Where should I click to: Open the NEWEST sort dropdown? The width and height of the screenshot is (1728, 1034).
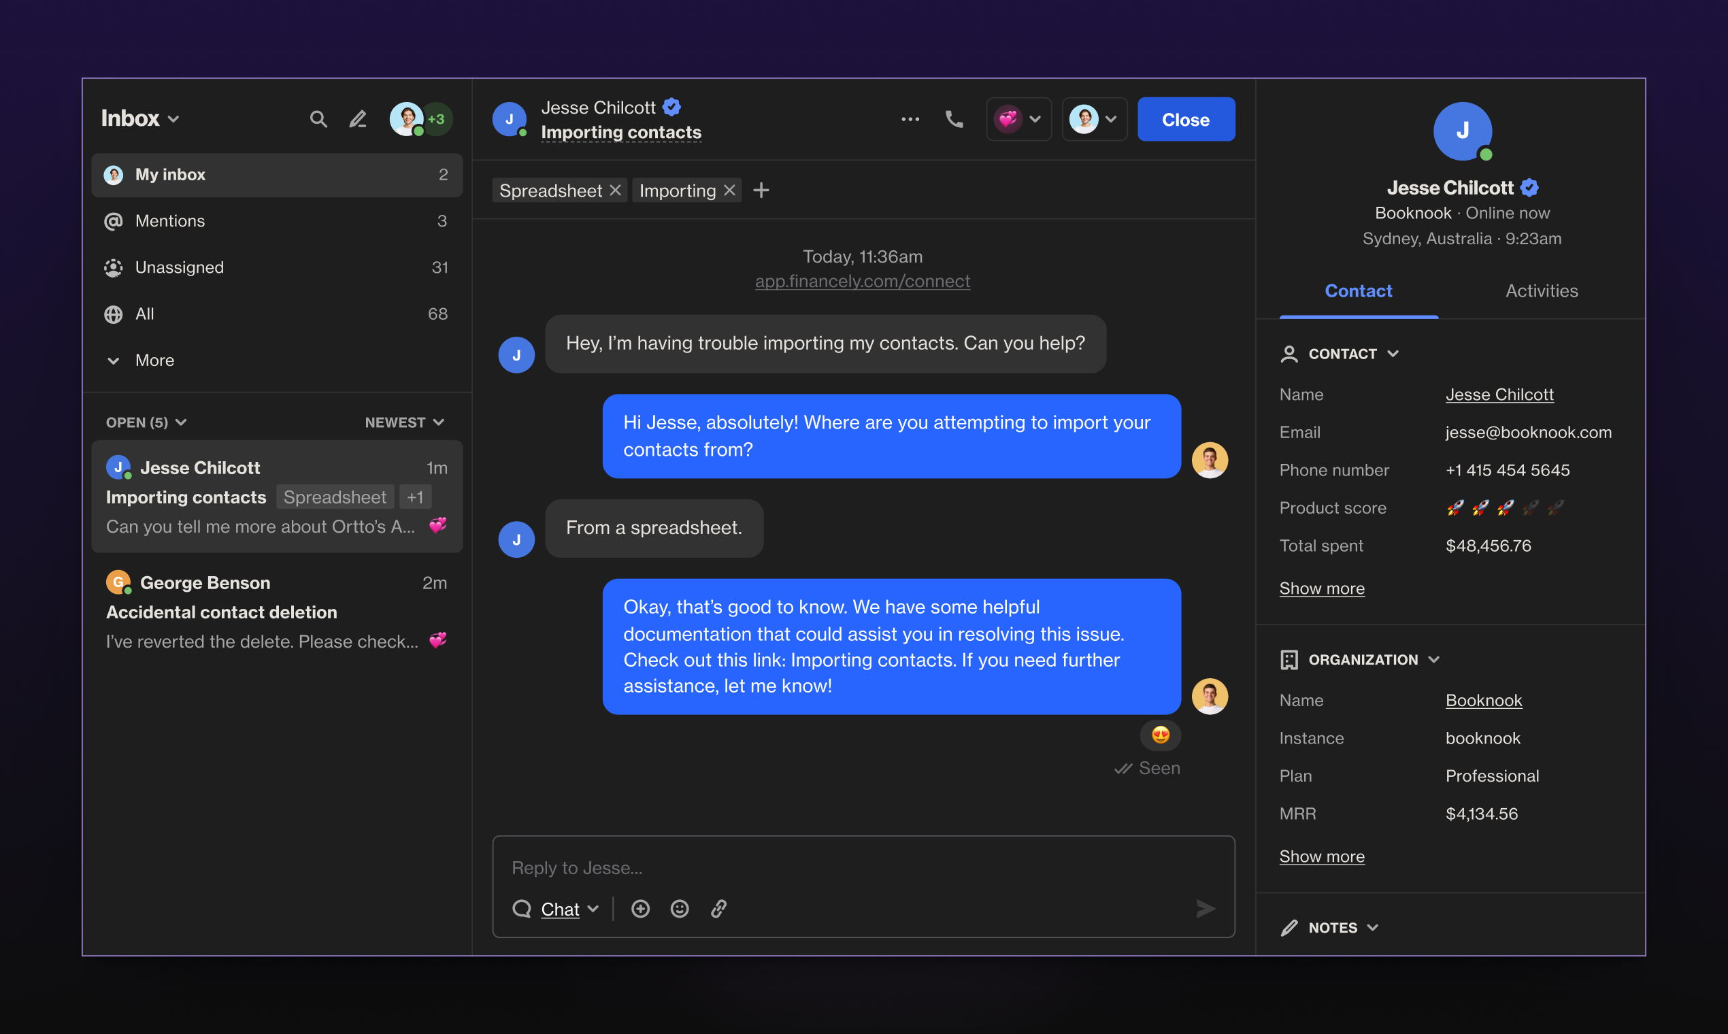click(x=404, y=422)
